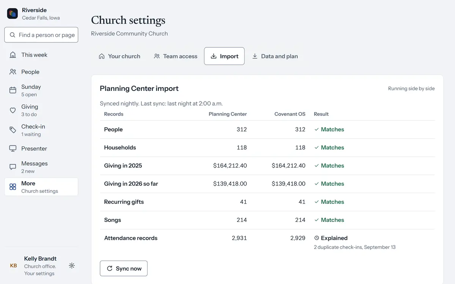This screenshot has height=284, width=455.
Task: Open the Data and plan tab
Action: tap(275, 56)
